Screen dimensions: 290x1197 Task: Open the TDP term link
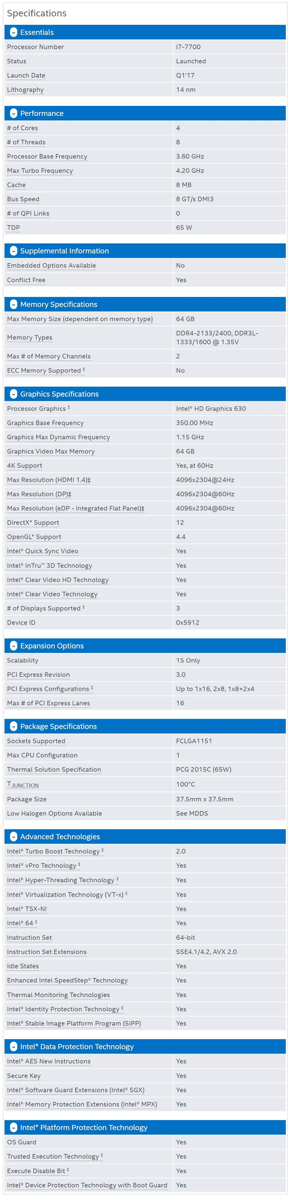pyautogui.click(x=13, y=228)
